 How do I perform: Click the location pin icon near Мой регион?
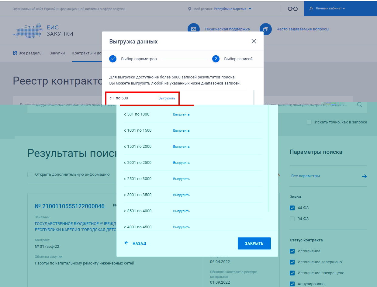click(190, 9)
